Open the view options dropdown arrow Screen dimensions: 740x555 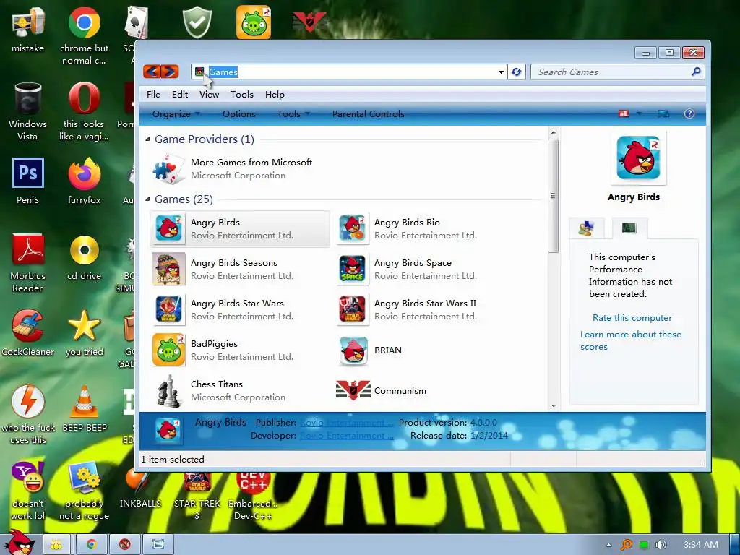tap(639, 113)
